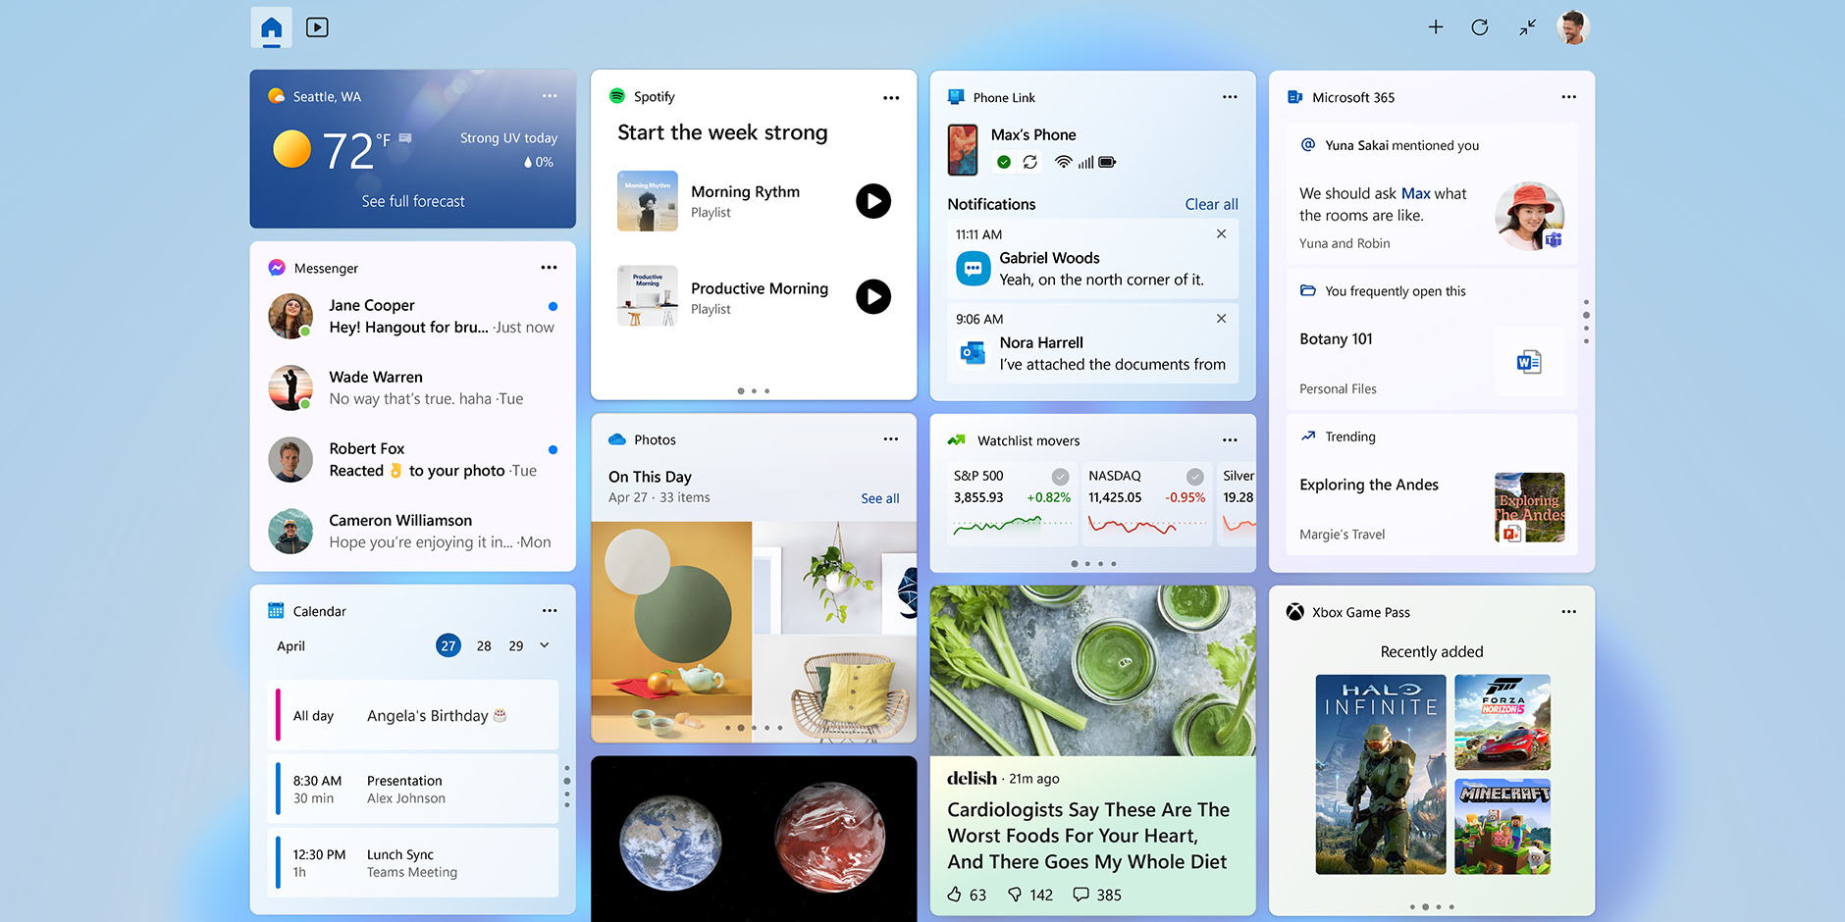Open Calendar widget more options
Screen dimensions: 1845x922
point(550,611)
